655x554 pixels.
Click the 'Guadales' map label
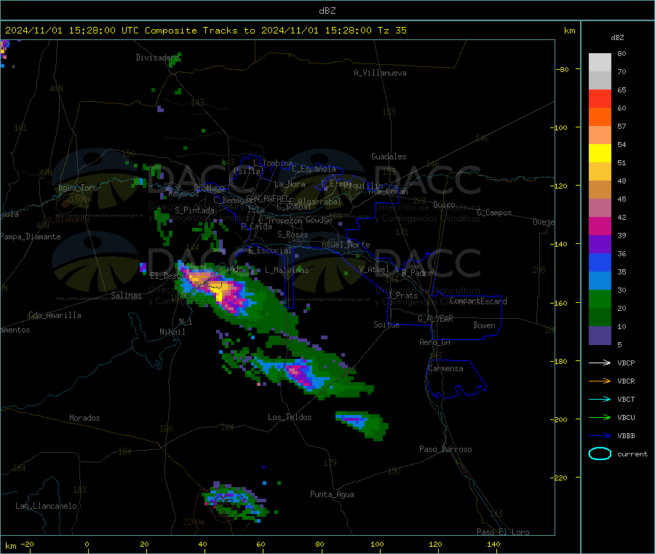coord(389,157)
